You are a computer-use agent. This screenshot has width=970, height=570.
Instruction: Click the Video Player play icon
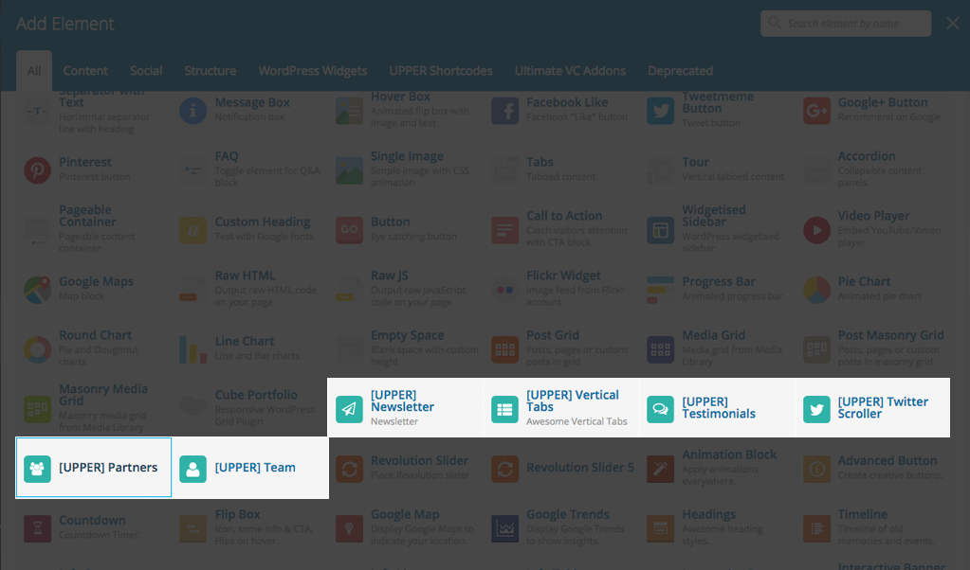pos(816,230)
